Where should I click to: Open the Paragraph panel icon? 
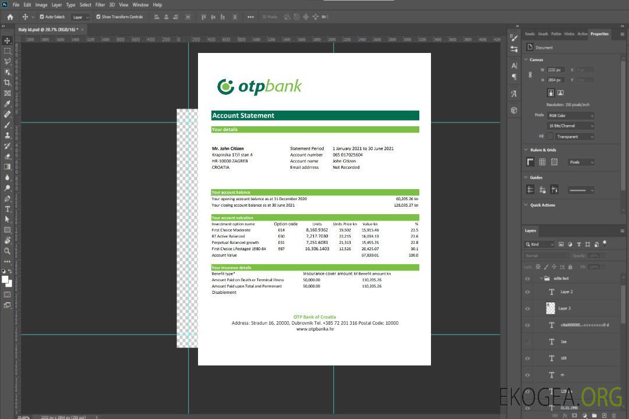click(x=514, y=77)
